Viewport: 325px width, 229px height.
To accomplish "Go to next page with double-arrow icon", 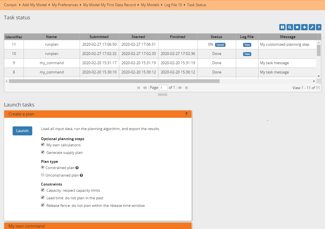I will [180, 87].
